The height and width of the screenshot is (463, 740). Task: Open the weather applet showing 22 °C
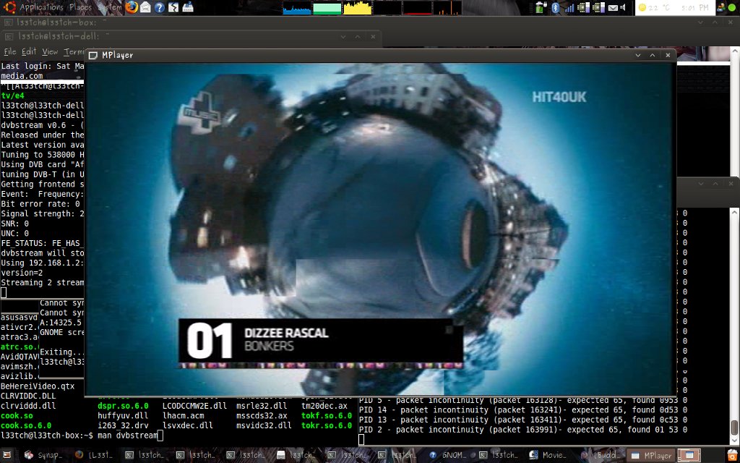pos(653,7)
